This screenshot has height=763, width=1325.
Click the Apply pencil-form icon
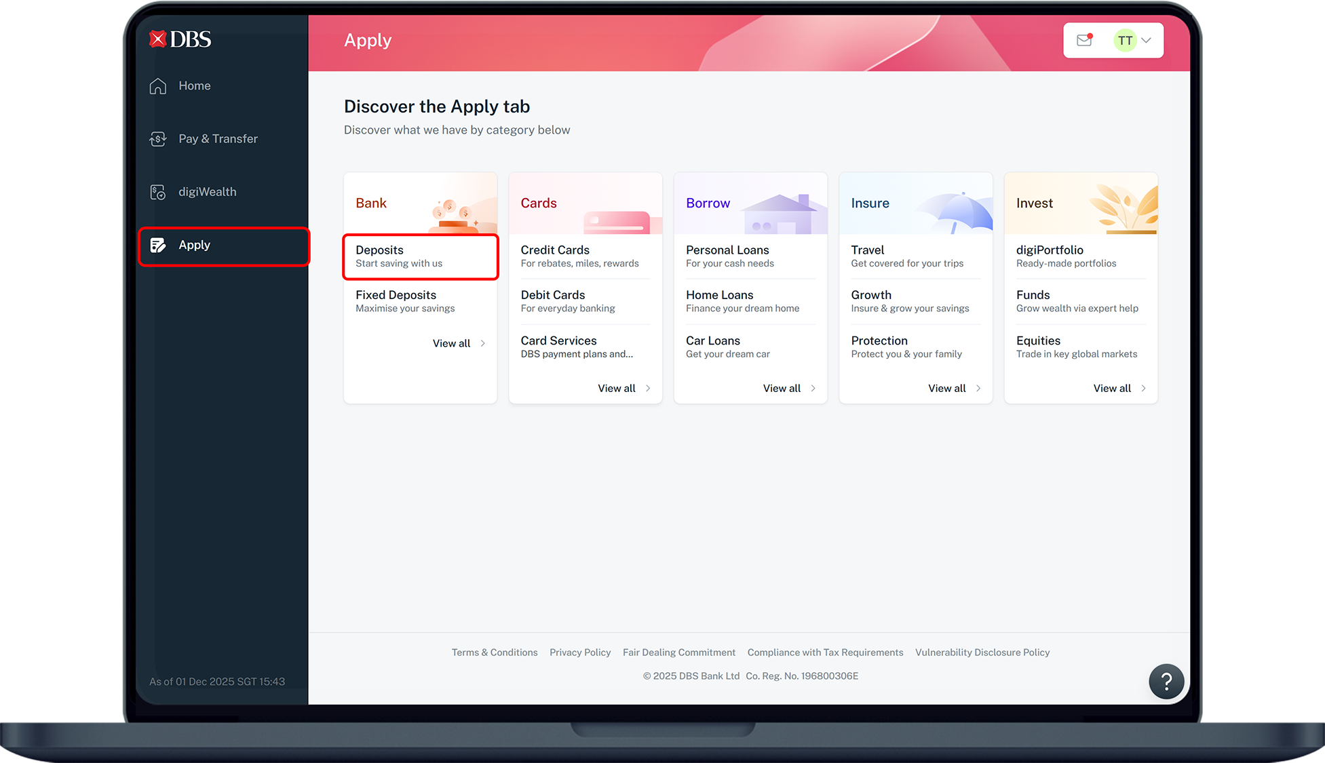tap(158, 246)
